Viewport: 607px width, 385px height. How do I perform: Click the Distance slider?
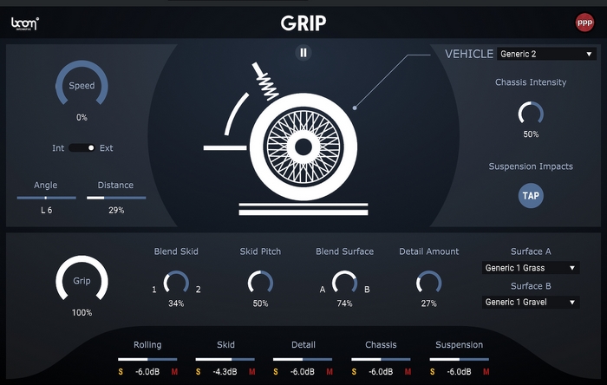click(116, 198)
